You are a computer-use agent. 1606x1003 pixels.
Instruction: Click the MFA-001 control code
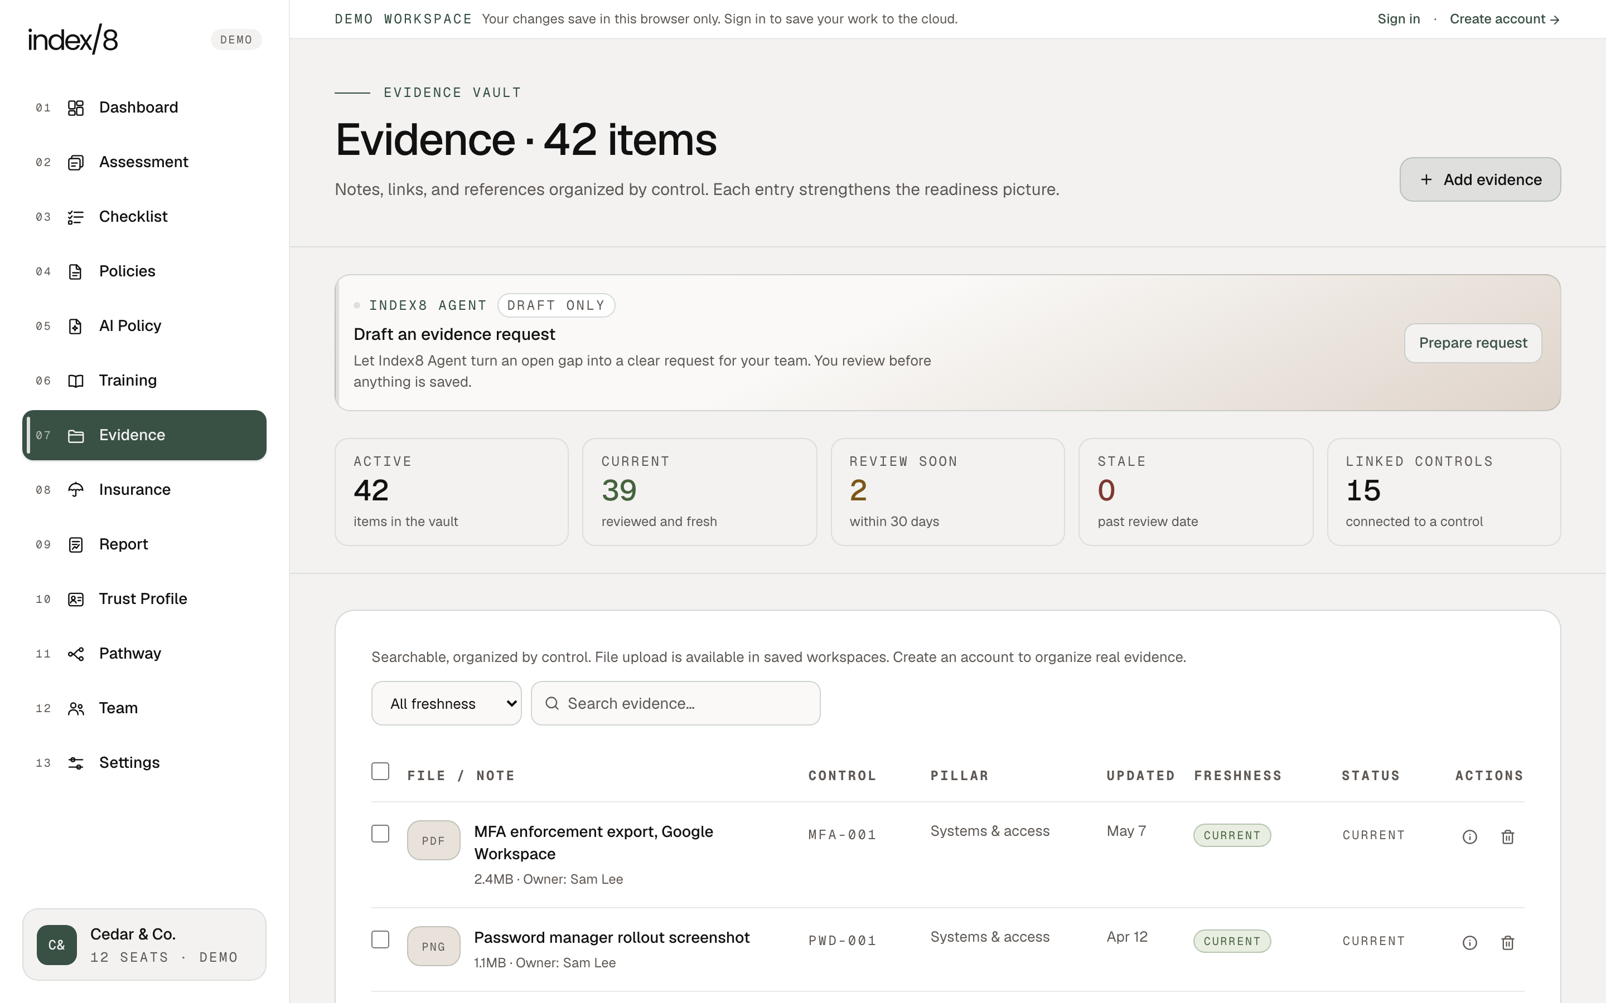[842, 835]
